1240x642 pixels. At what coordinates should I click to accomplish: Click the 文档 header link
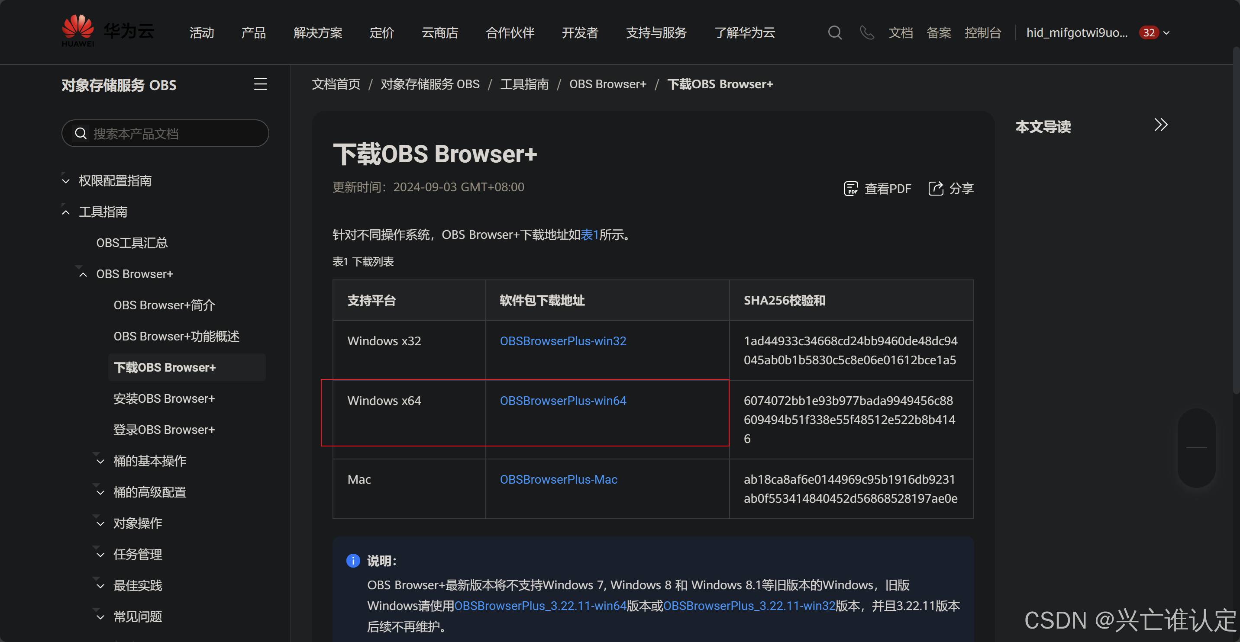[x=901, y=33]
